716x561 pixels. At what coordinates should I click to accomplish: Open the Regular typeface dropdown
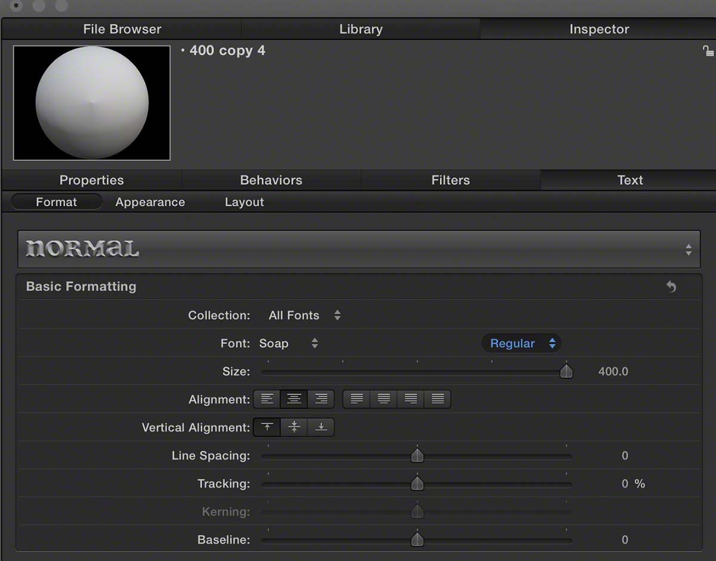click(521, 343)
